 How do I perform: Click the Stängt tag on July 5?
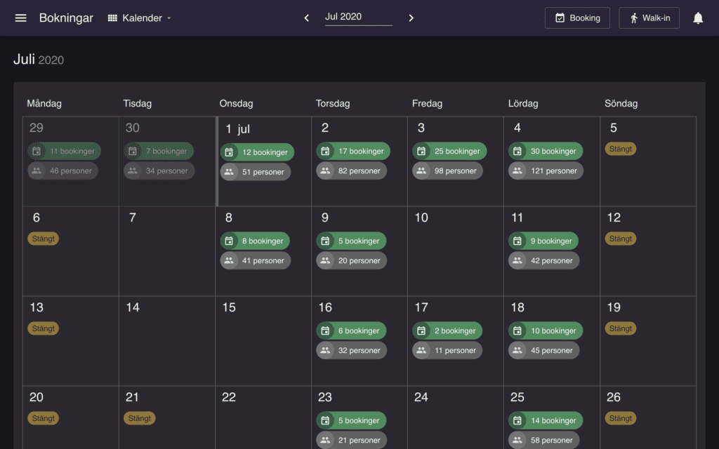click(621, 149)
